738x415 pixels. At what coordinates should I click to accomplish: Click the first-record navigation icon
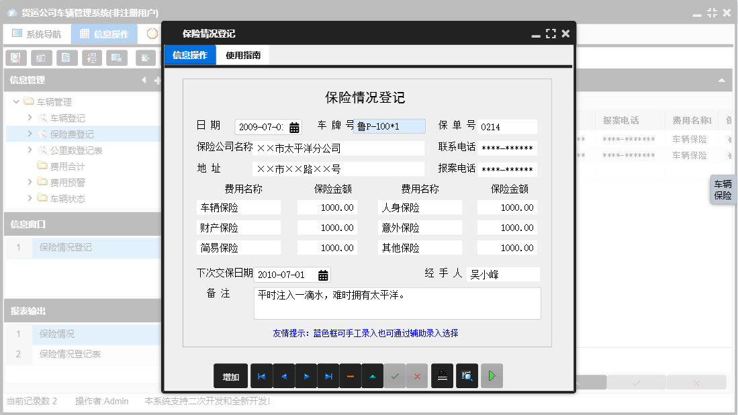click(x=262, y=376)
